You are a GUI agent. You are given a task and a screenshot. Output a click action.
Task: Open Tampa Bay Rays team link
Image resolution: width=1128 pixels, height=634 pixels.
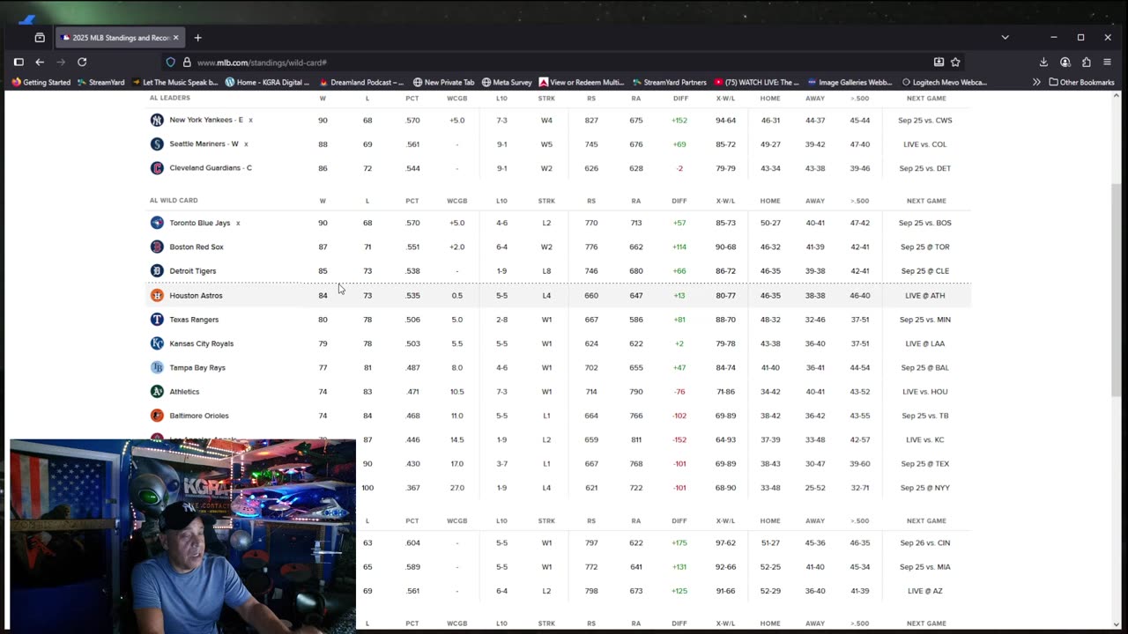coord(197,367)
